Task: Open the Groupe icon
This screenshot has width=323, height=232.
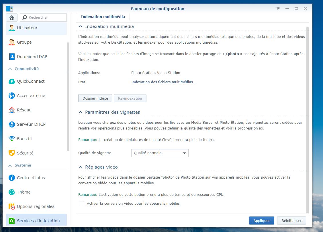Action: (x=12, y=42)
